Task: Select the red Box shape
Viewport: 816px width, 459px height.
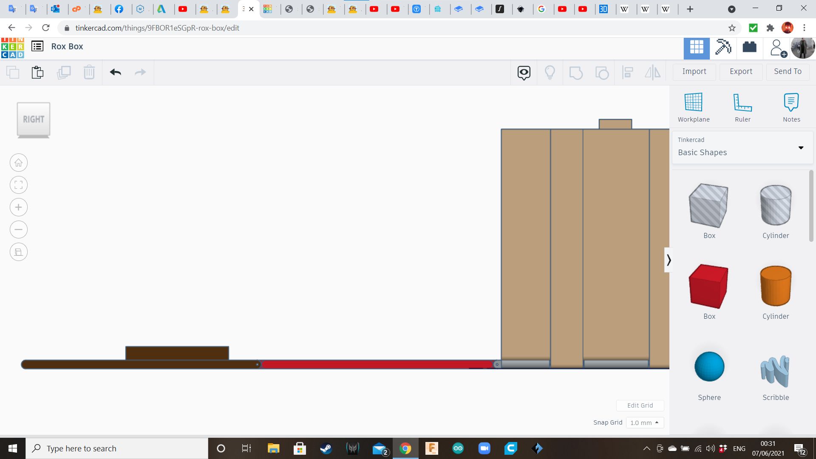Action: pos(708,286)
